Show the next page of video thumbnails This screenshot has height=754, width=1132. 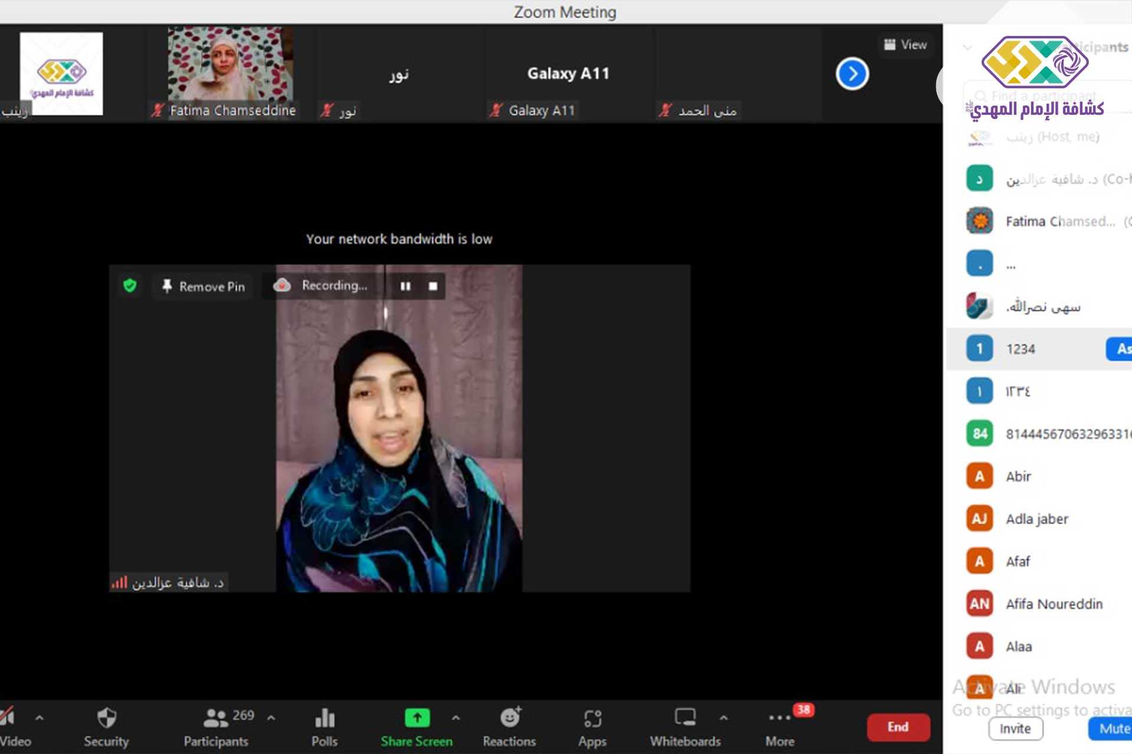pyautogui.click(x=852, y=74)
